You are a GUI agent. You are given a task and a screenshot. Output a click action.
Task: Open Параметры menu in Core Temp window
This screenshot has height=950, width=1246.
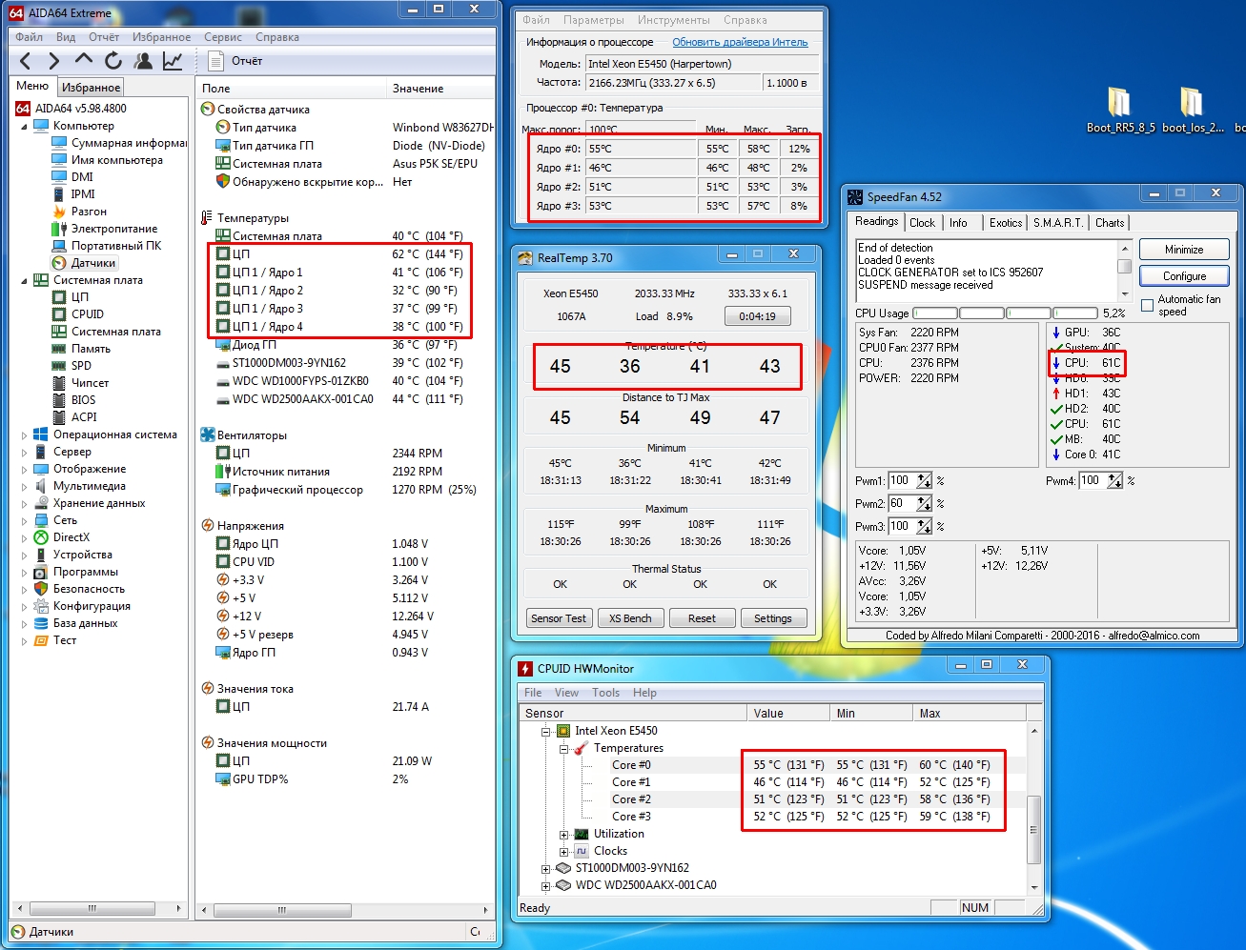coord(594,20)
